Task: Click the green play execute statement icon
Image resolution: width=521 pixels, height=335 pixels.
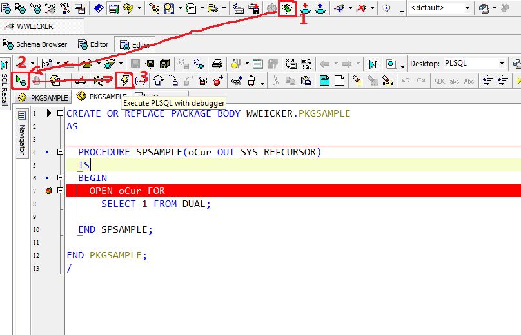Action: point(21,81)
